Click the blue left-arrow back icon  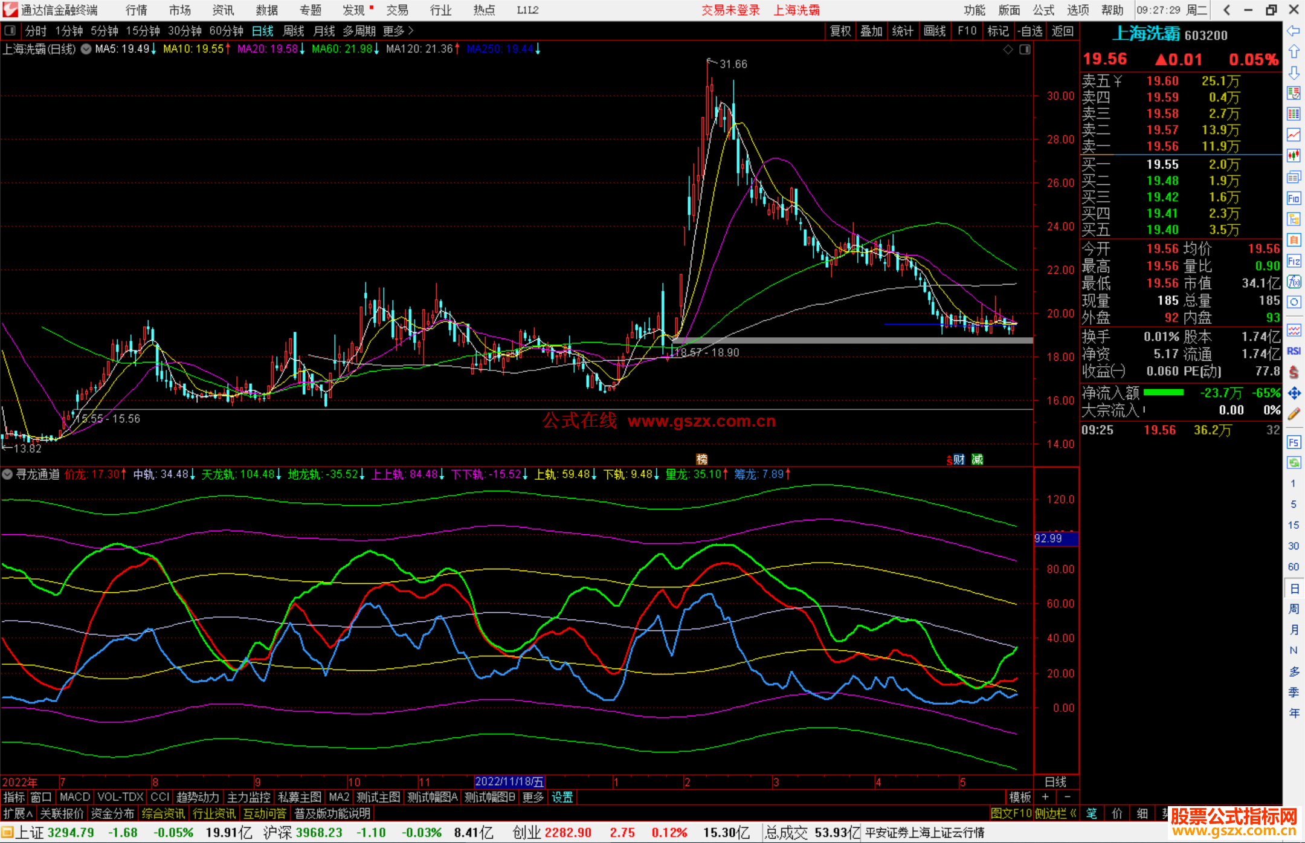pos(1294,31)
